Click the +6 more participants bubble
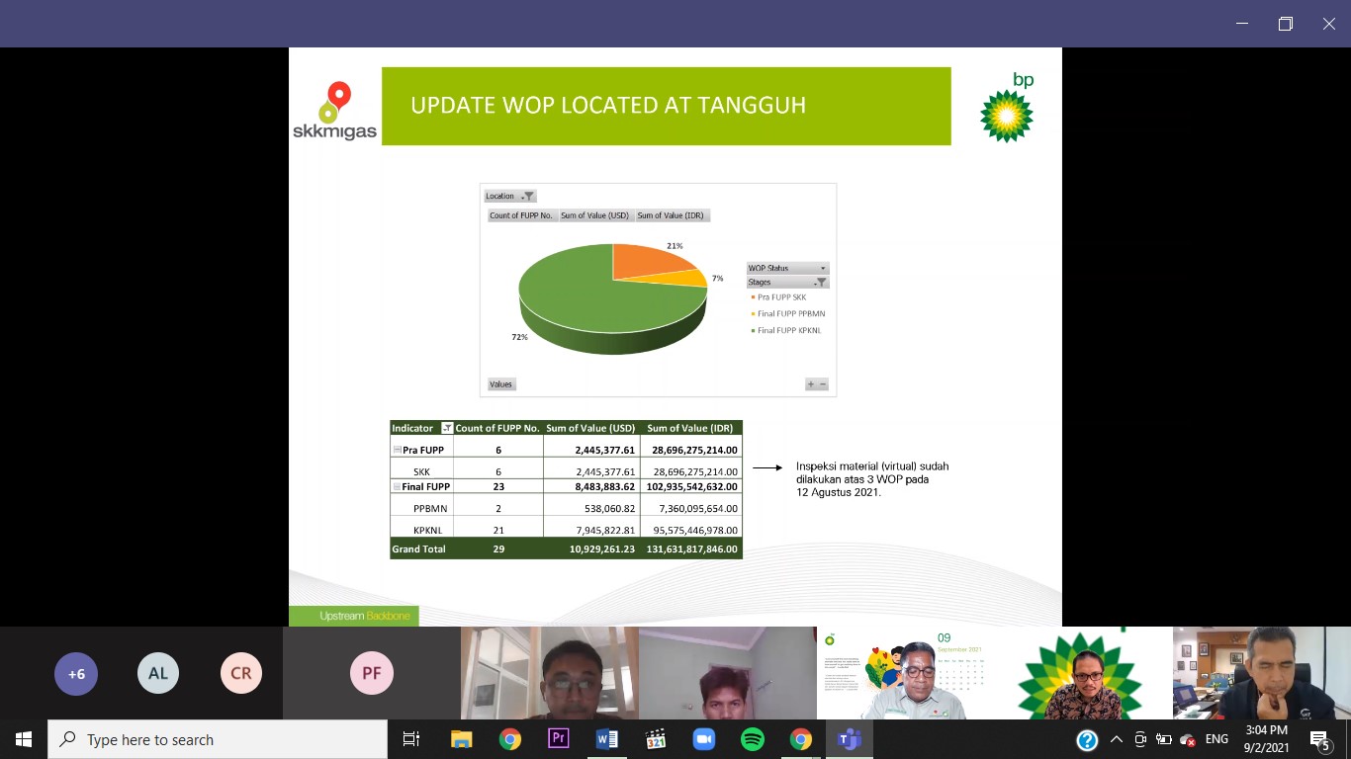The height and width of the screenshot is (759, 1351). pyautogui.click(x=76, y=674)
